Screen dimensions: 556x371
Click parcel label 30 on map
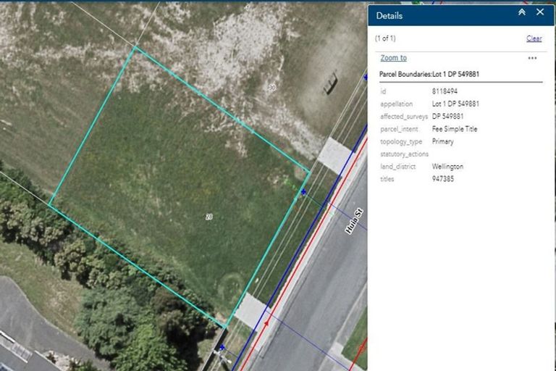click(271, 88)
